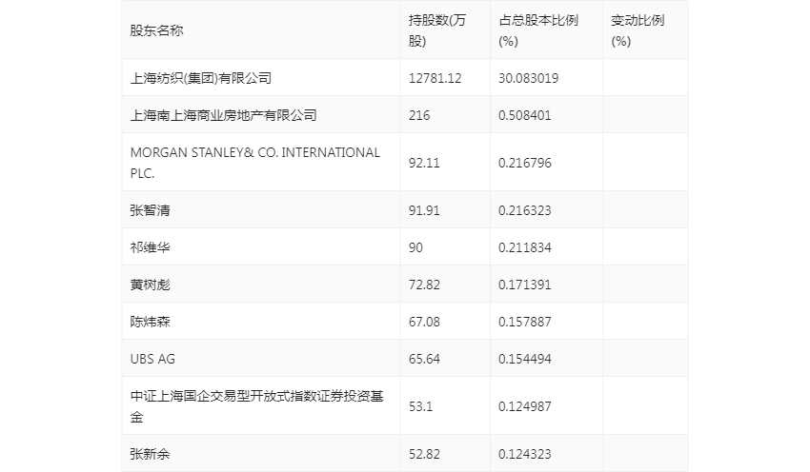Click the percentage 0.211834
Screen dimensions: 810x472
(525, 247)
